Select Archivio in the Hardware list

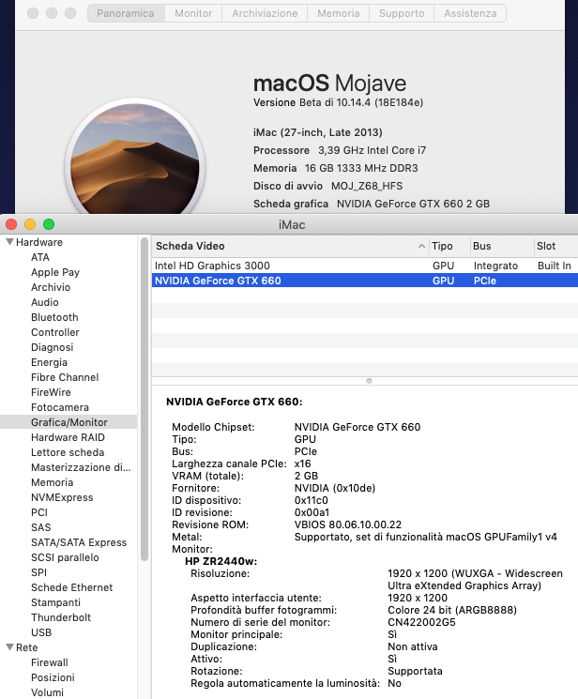[51, 287]
